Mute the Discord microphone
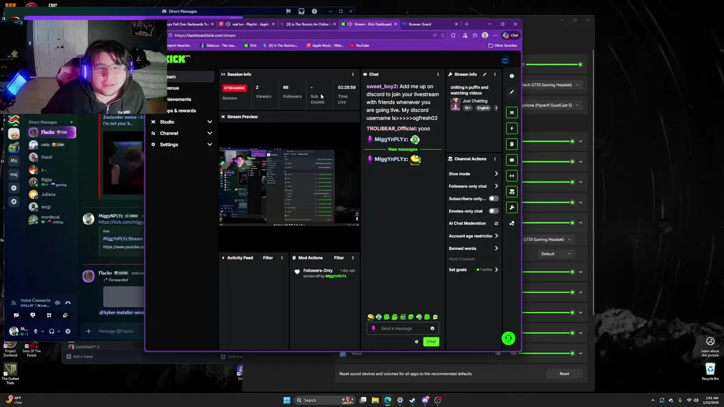The image size is (724, 407). point(35,331)
